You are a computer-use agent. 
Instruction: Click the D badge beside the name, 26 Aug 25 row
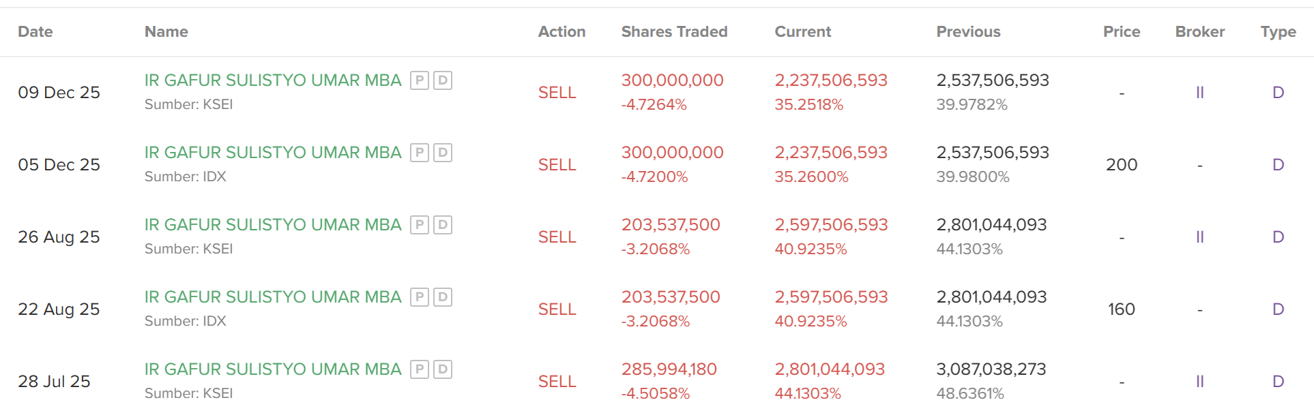click(x=443, y=225)
